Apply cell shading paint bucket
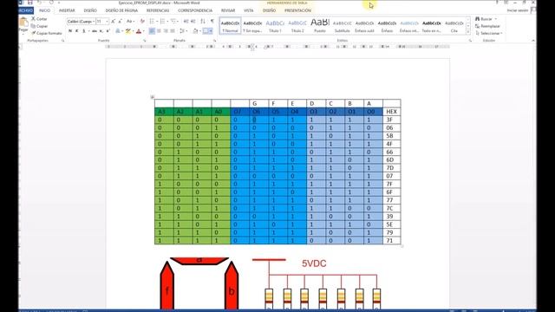 click(195, 31)
